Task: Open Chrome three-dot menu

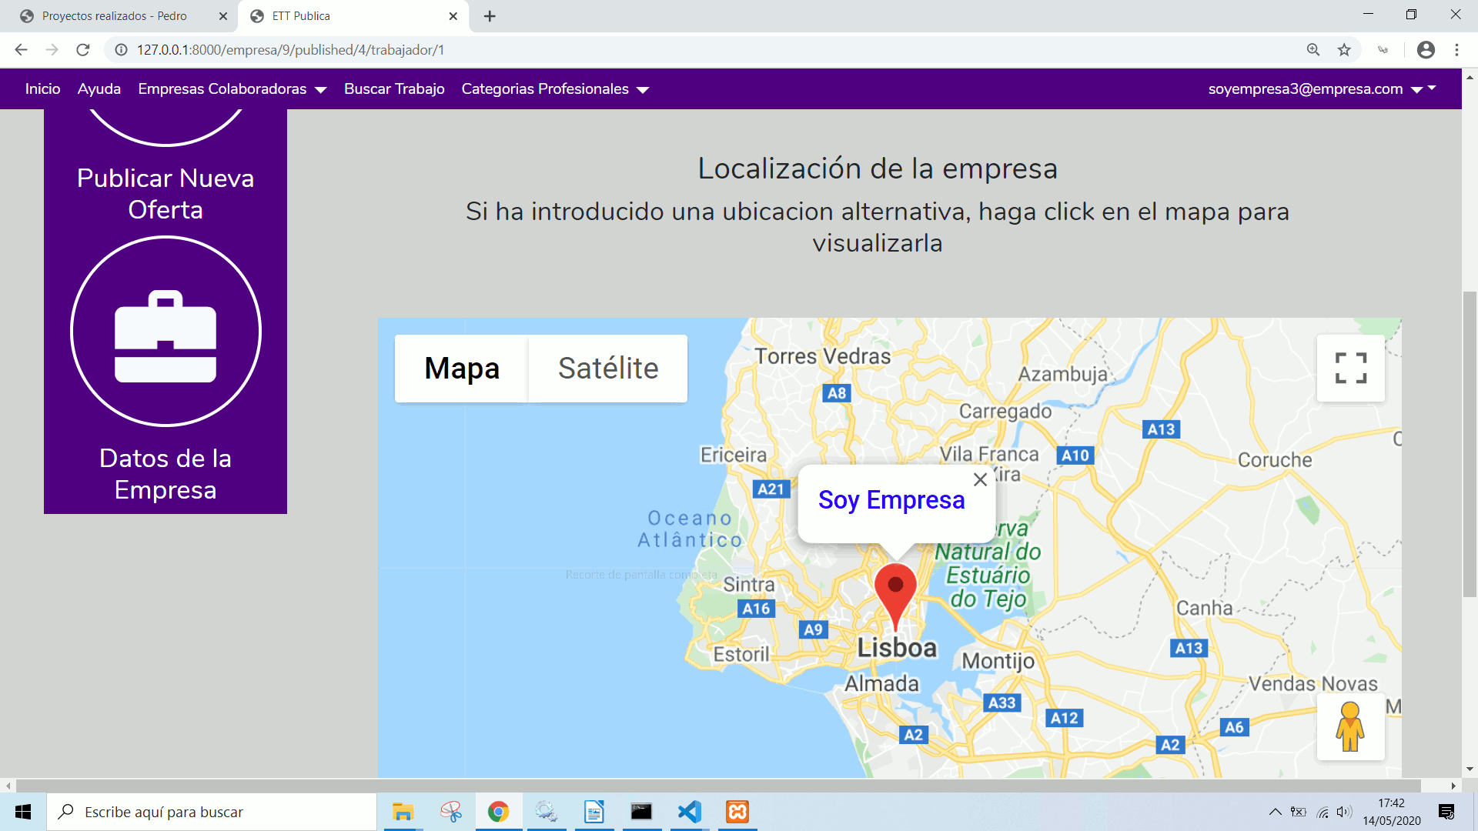Action: (x=1456, y=50)
